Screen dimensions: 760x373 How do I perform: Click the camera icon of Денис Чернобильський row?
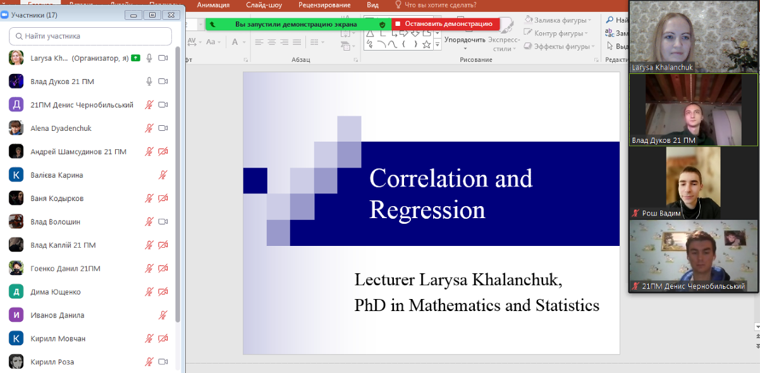(x=163, y=105)
